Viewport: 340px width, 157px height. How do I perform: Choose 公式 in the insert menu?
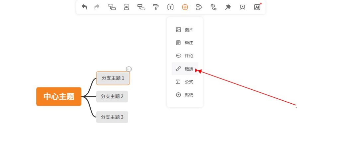[x=185, y=82]
